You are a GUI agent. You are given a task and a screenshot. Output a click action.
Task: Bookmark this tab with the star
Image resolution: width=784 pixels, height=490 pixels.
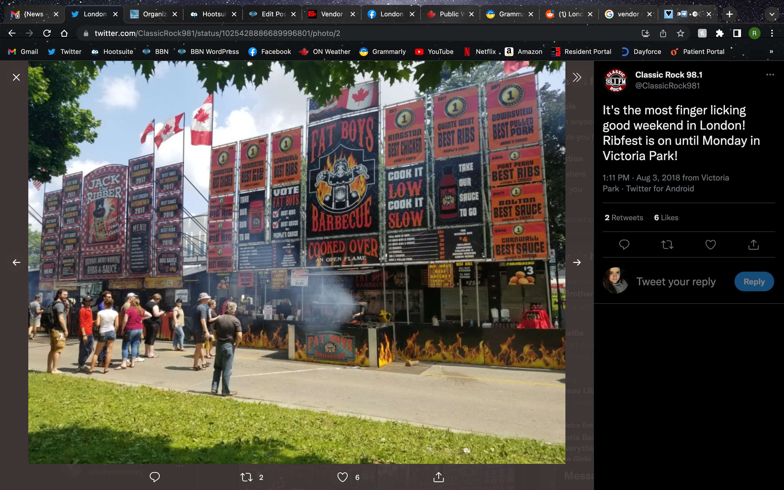pos(680,33)
